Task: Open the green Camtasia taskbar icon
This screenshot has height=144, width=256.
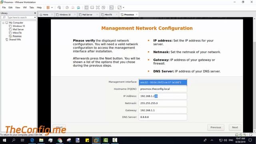Action: 106,140
